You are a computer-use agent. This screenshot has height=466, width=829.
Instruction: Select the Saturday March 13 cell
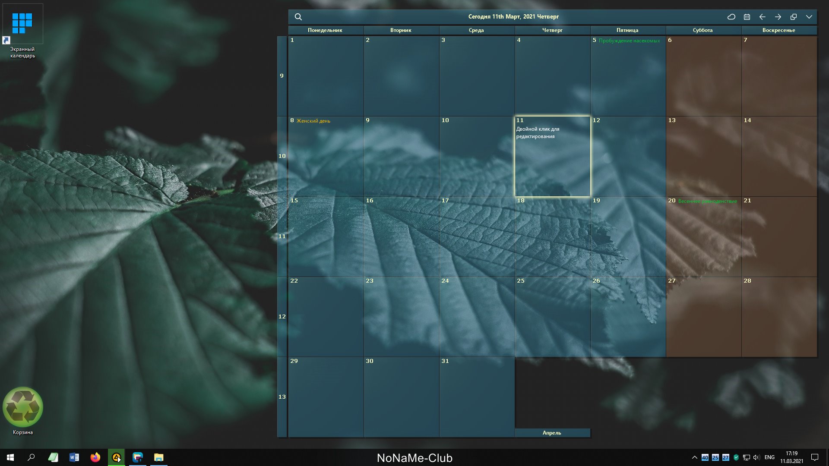pos(703,157)
